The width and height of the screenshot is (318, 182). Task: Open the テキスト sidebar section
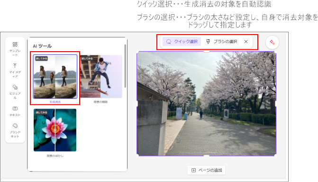(x=15, y=111)
